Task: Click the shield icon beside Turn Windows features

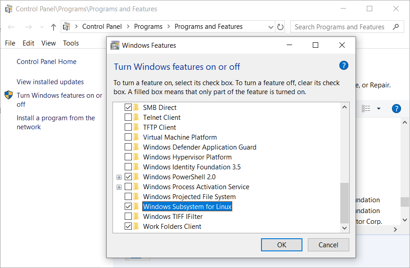Action: [9, 95]
